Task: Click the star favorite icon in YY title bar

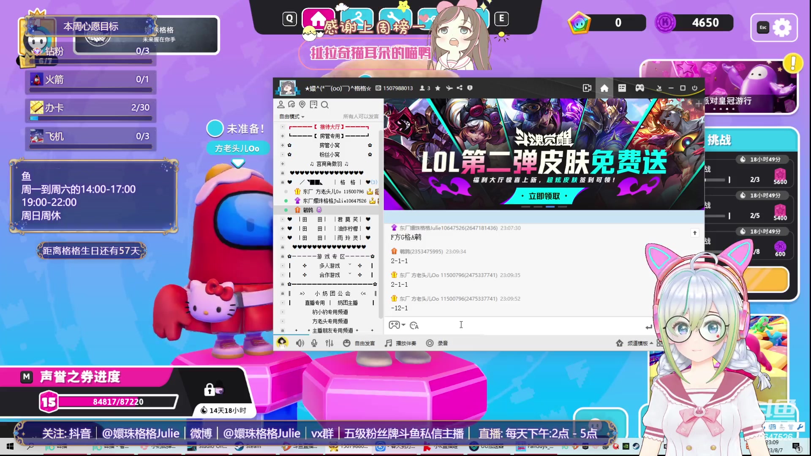Action: [x=438, y=88]
